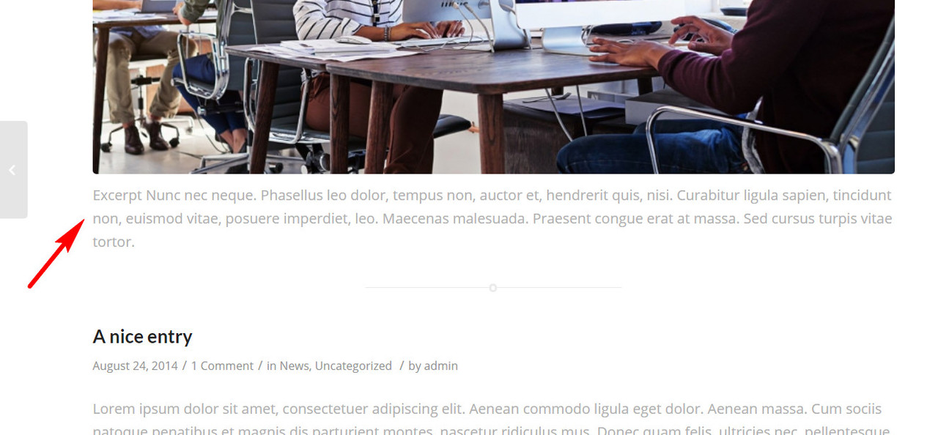Click the small circle on the divider
The height and width of the screenshot is (435, 938).
pos(493,288)
